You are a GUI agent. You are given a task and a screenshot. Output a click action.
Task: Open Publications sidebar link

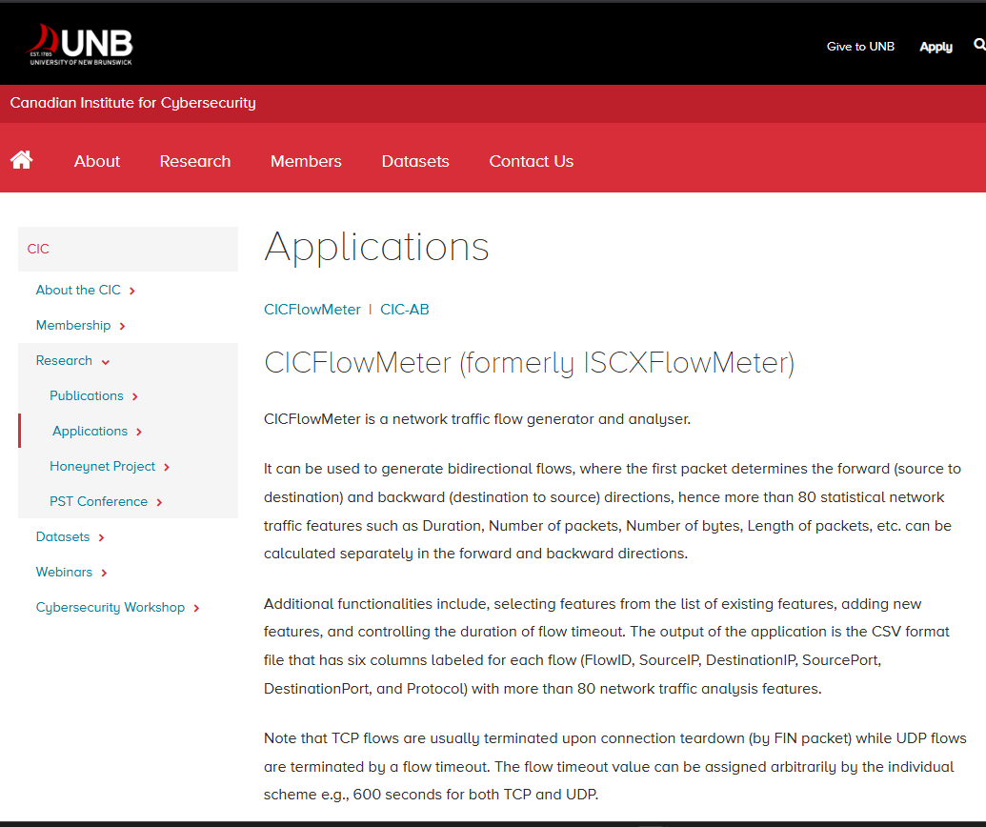click(86, 395)
